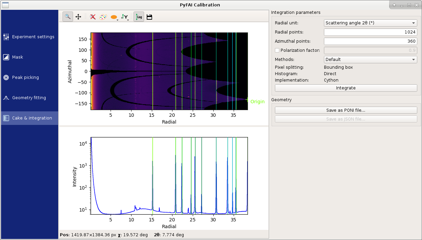422x240 pixels.
Task: Click the Cython implementation value
Action: coord(331,80)
